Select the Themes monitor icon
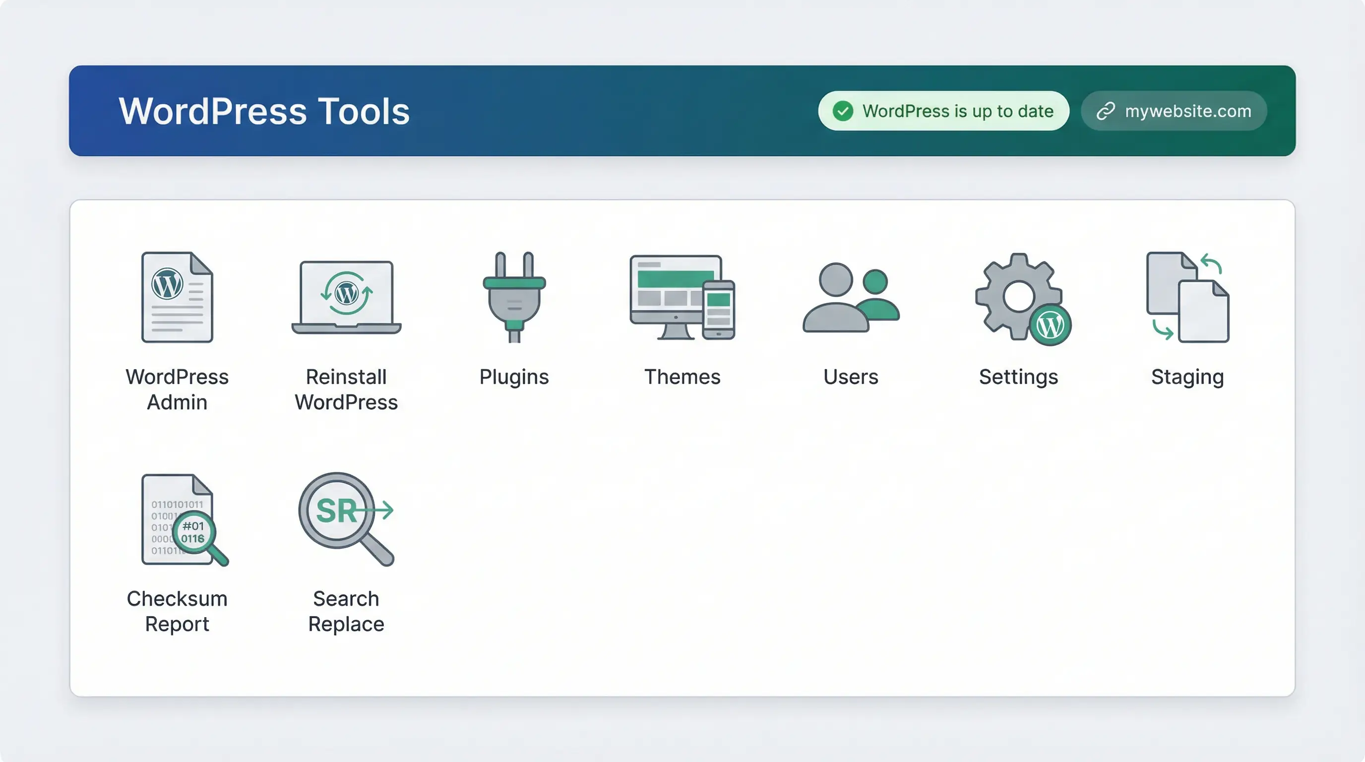Image resolution: width=1365 pixels, height=762 pixels. click(x=682, y=297)
